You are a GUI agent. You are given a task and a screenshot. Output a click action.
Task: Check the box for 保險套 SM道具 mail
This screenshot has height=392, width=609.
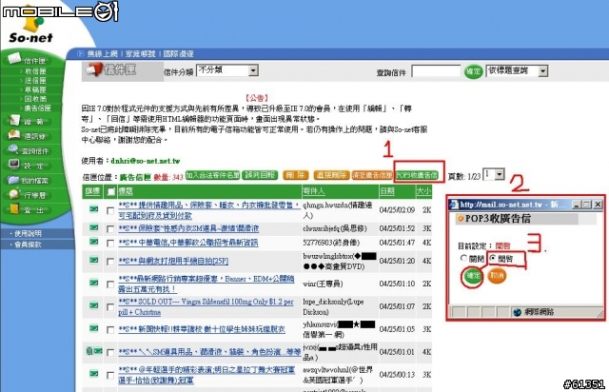pos(110,229)
